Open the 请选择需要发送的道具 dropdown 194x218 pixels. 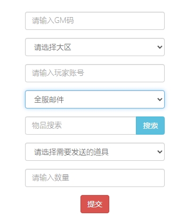[x=95, y=152]
